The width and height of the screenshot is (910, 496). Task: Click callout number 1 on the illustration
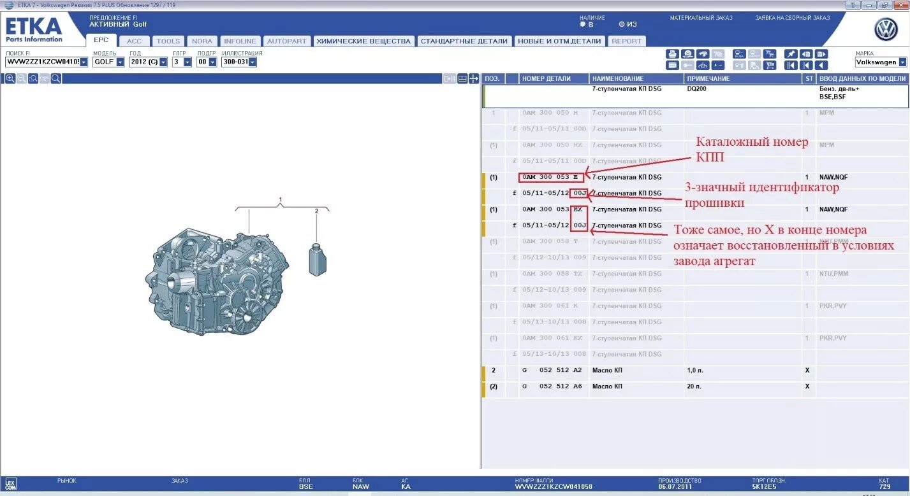coord(280,200)
